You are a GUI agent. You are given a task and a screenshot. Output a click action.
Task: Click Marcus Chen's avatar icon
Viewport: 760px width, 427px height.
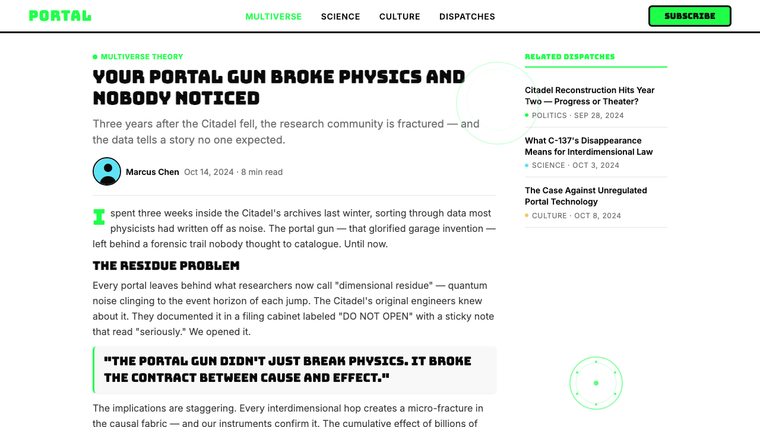[107, 171]
